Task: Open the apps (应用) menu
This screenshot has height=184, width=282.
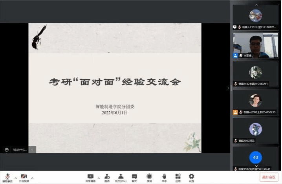Action: (178, 177)
